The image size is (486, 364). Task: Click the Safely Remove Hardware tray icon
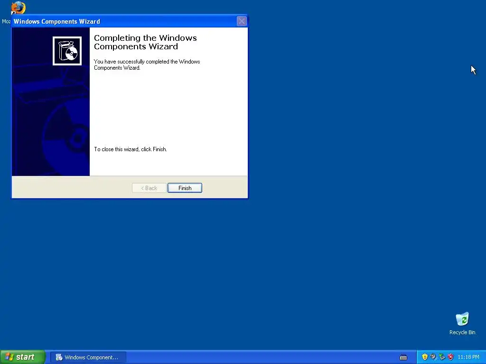(x=442, y=357)
